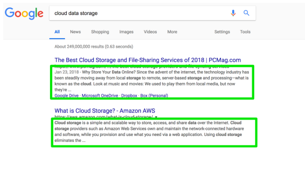This screenshot has width=305, height=170.
Task: Open the Settings menu
Action: pos(222,32)
